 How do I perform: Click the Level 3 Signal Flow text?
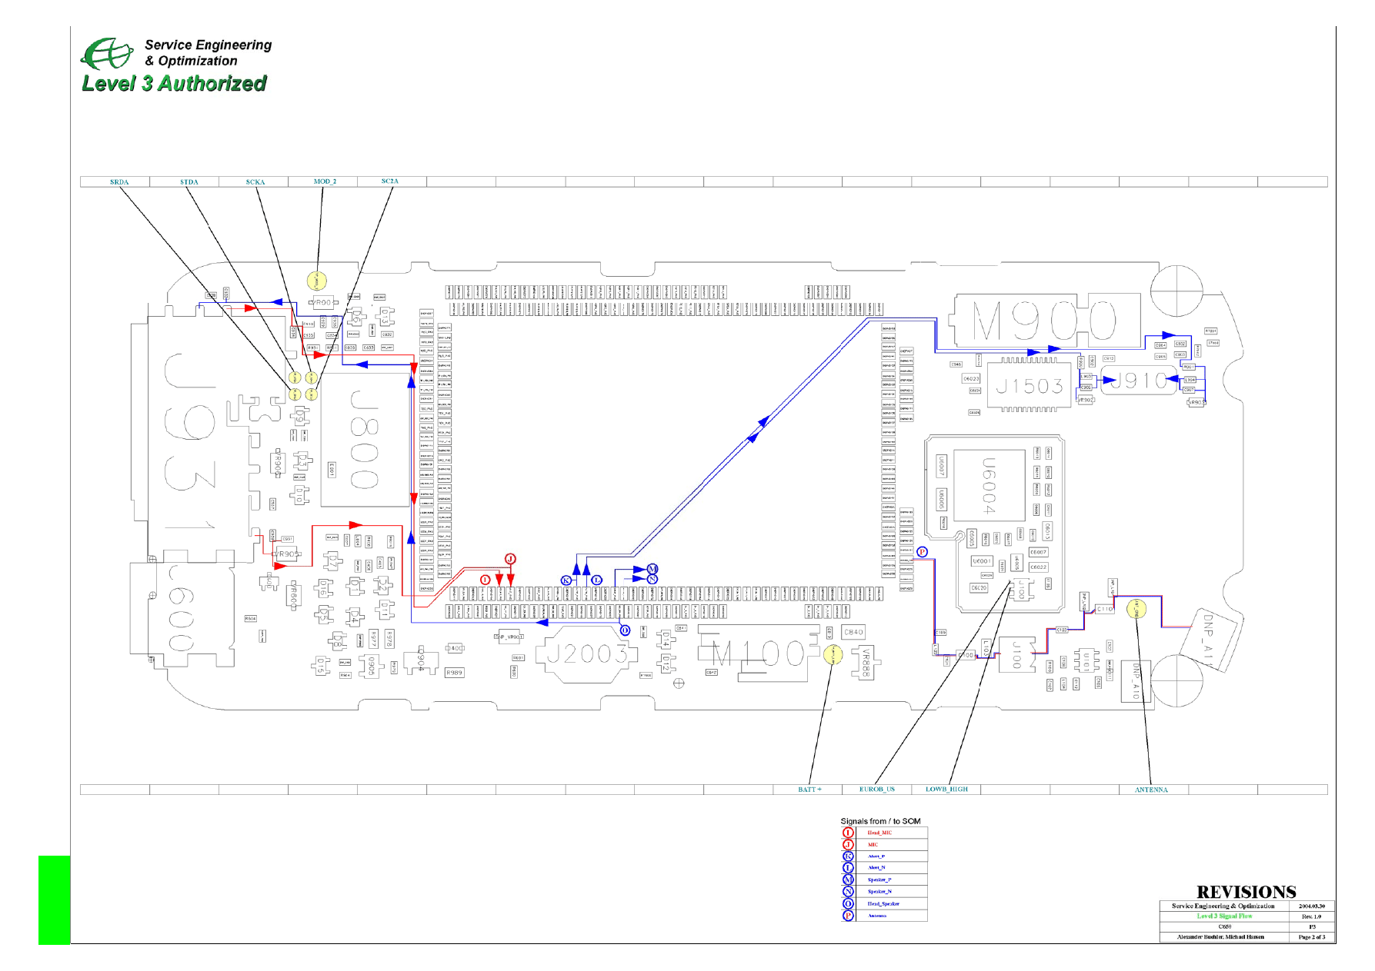(x=1224, y=916)
